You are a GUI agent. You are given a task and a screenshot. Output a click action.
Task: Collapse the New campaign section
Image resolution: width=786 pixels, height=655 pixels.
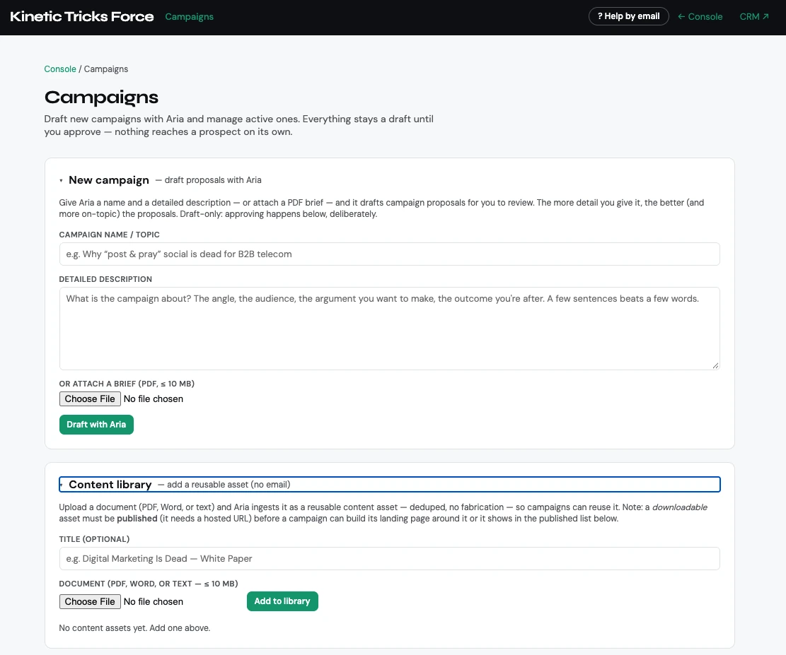coord(390,179)
